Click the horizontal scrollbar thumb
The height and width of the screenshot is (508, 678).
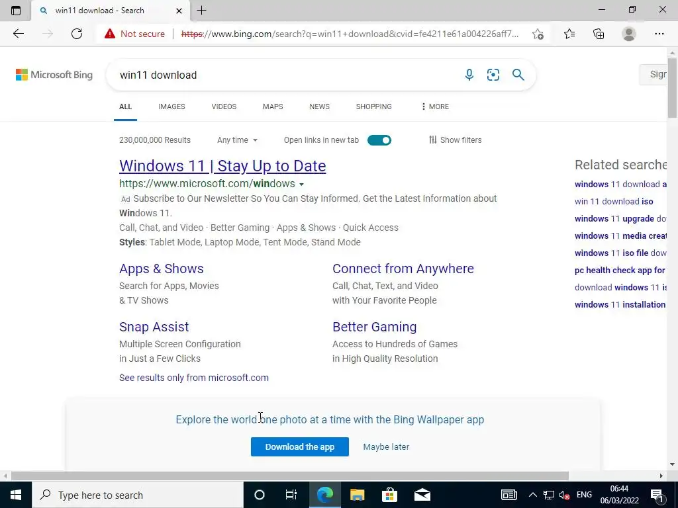(x=290, y=476)
